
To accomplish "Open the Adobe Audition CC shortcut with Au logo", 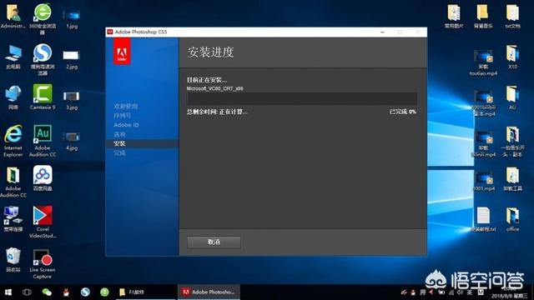I will 43,141.
